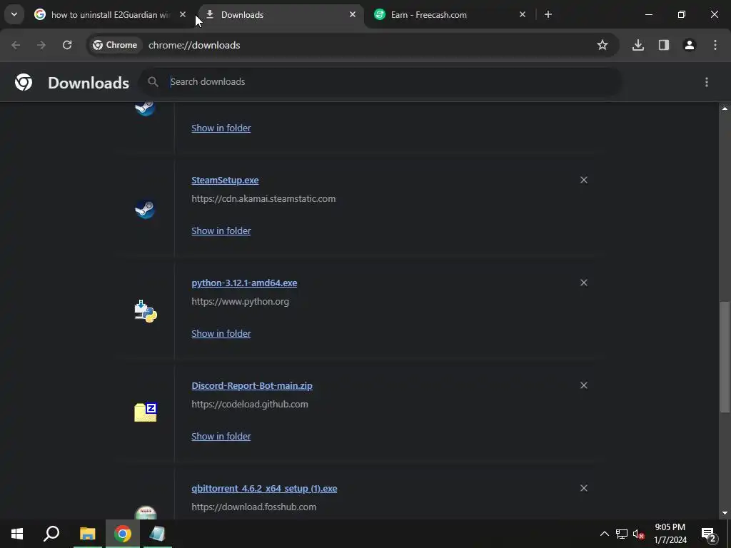Remove Discord-Report-Bot-main.zip from list

click(584, 385)
